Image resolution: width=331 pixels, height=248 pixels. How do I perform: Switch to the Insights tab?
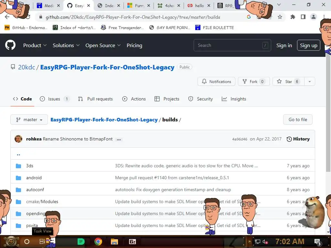click(234, 99)
